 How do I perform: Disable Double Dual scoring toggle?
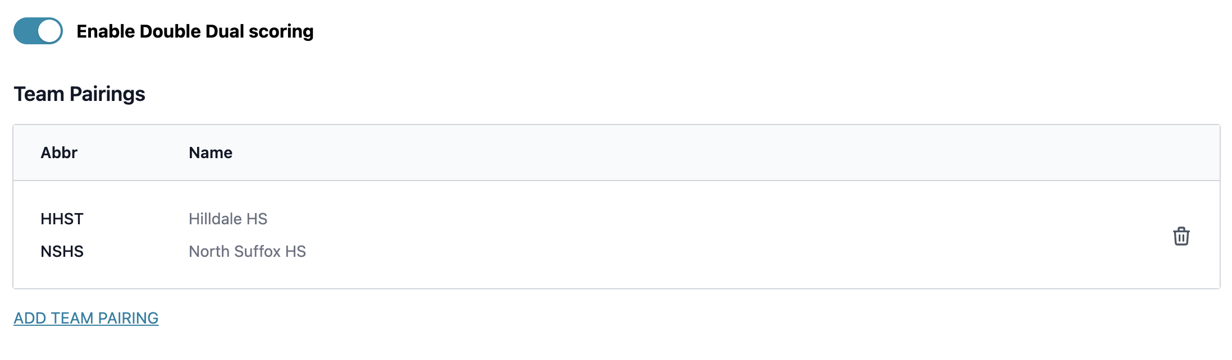38,31
